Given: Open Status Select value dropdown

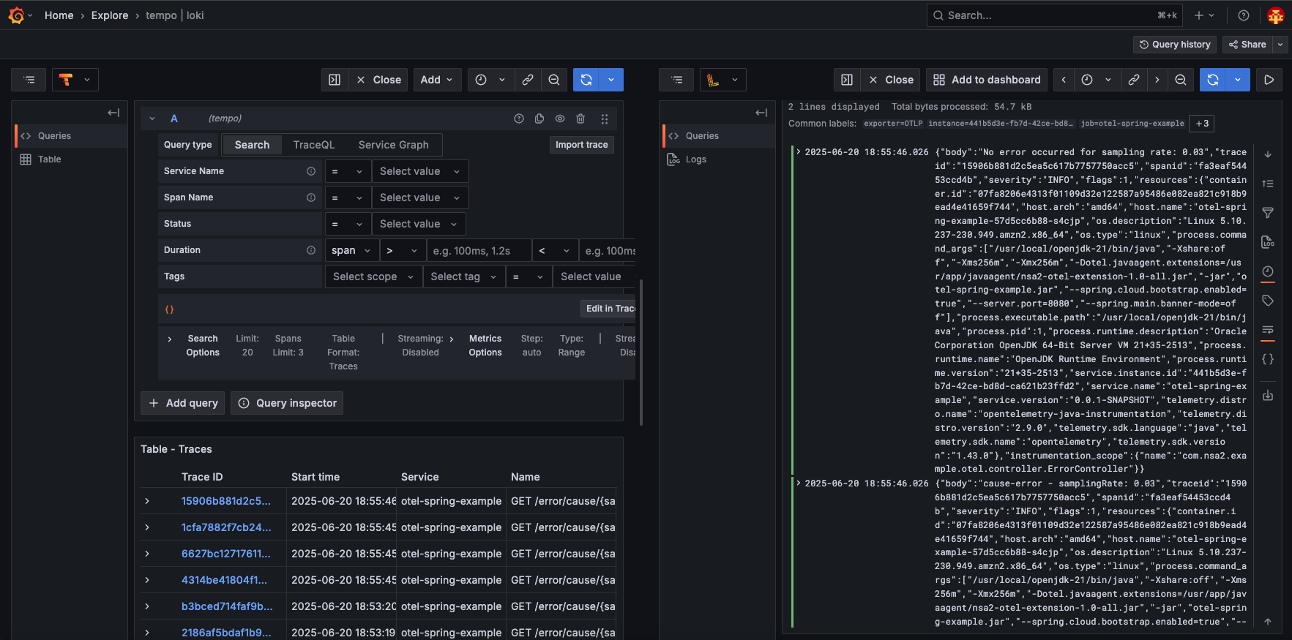Looking at the screenshot, I should click(x=419, y=224).
